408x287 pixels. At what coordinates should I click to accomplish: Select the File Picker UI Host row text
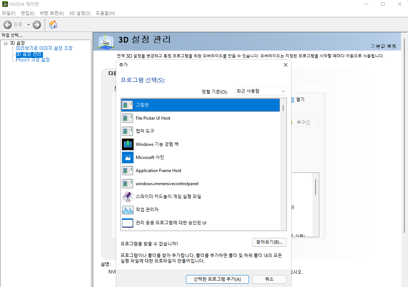(x=153, y=118)
